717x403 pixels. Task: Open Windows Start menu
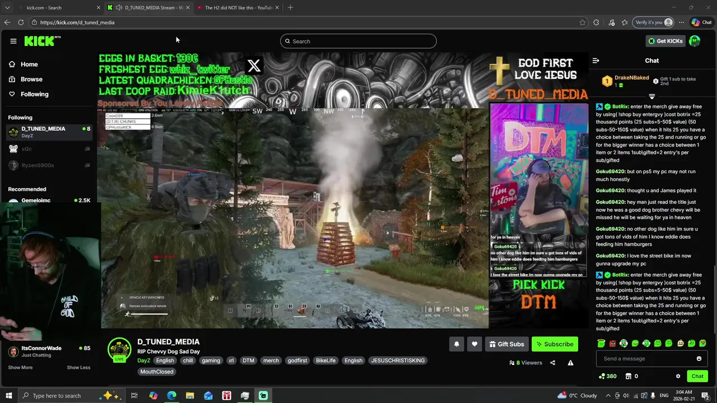[9, 396]
